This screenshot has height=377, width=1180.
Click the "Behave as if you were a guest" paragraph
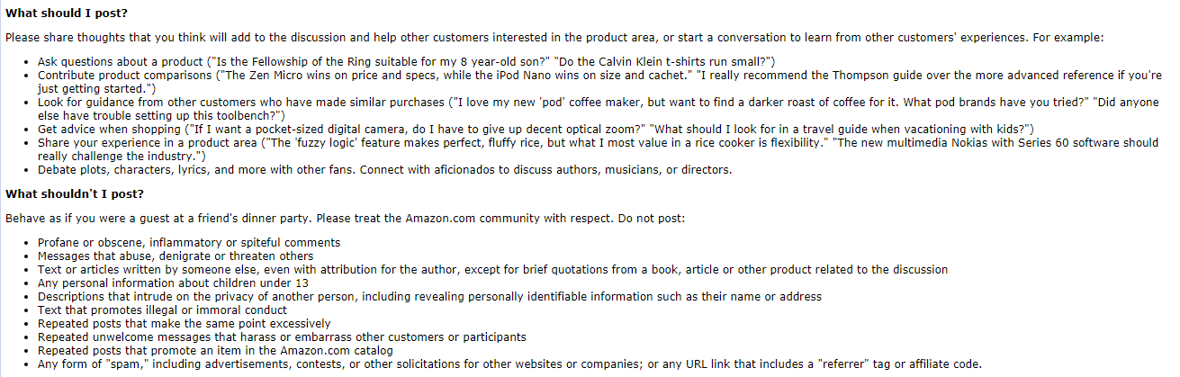pos(345,219)
